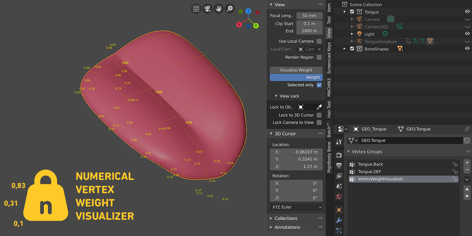Expand the BoneShapes collection tree

(x=345, y=49)
